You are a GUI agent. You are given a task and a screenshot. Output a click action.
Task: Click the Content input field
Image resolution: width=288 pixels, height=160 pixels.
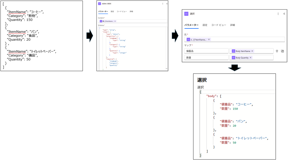(133, 21)
